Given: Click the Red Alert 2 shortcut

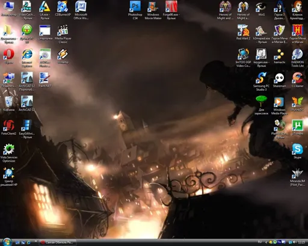Looking at the screenshot, I should pos(243,32).
